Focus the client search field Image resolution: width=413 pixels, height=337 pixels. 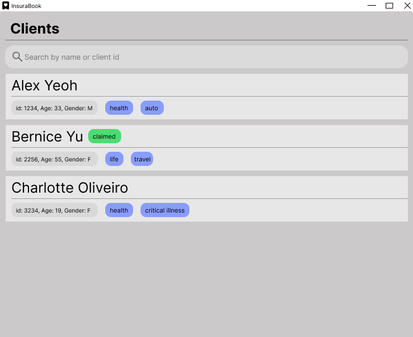pyautogui.click(x=210, y=57)
